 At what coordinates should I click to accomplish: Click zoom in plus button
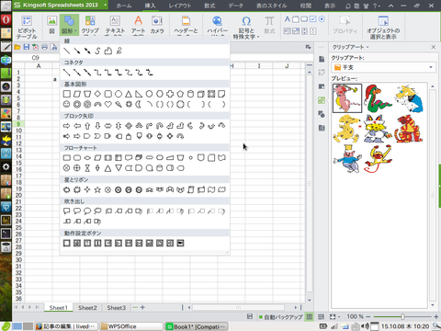pos(436,316)
